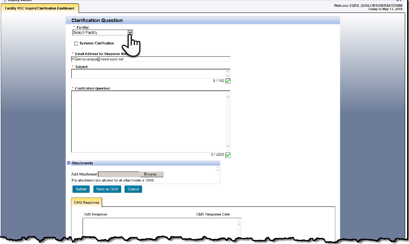The height and width of the screenshot is (244, 409).
Task: Click the attachment size 10MB note
Action: pyautogui.click(x=112, y=180)
